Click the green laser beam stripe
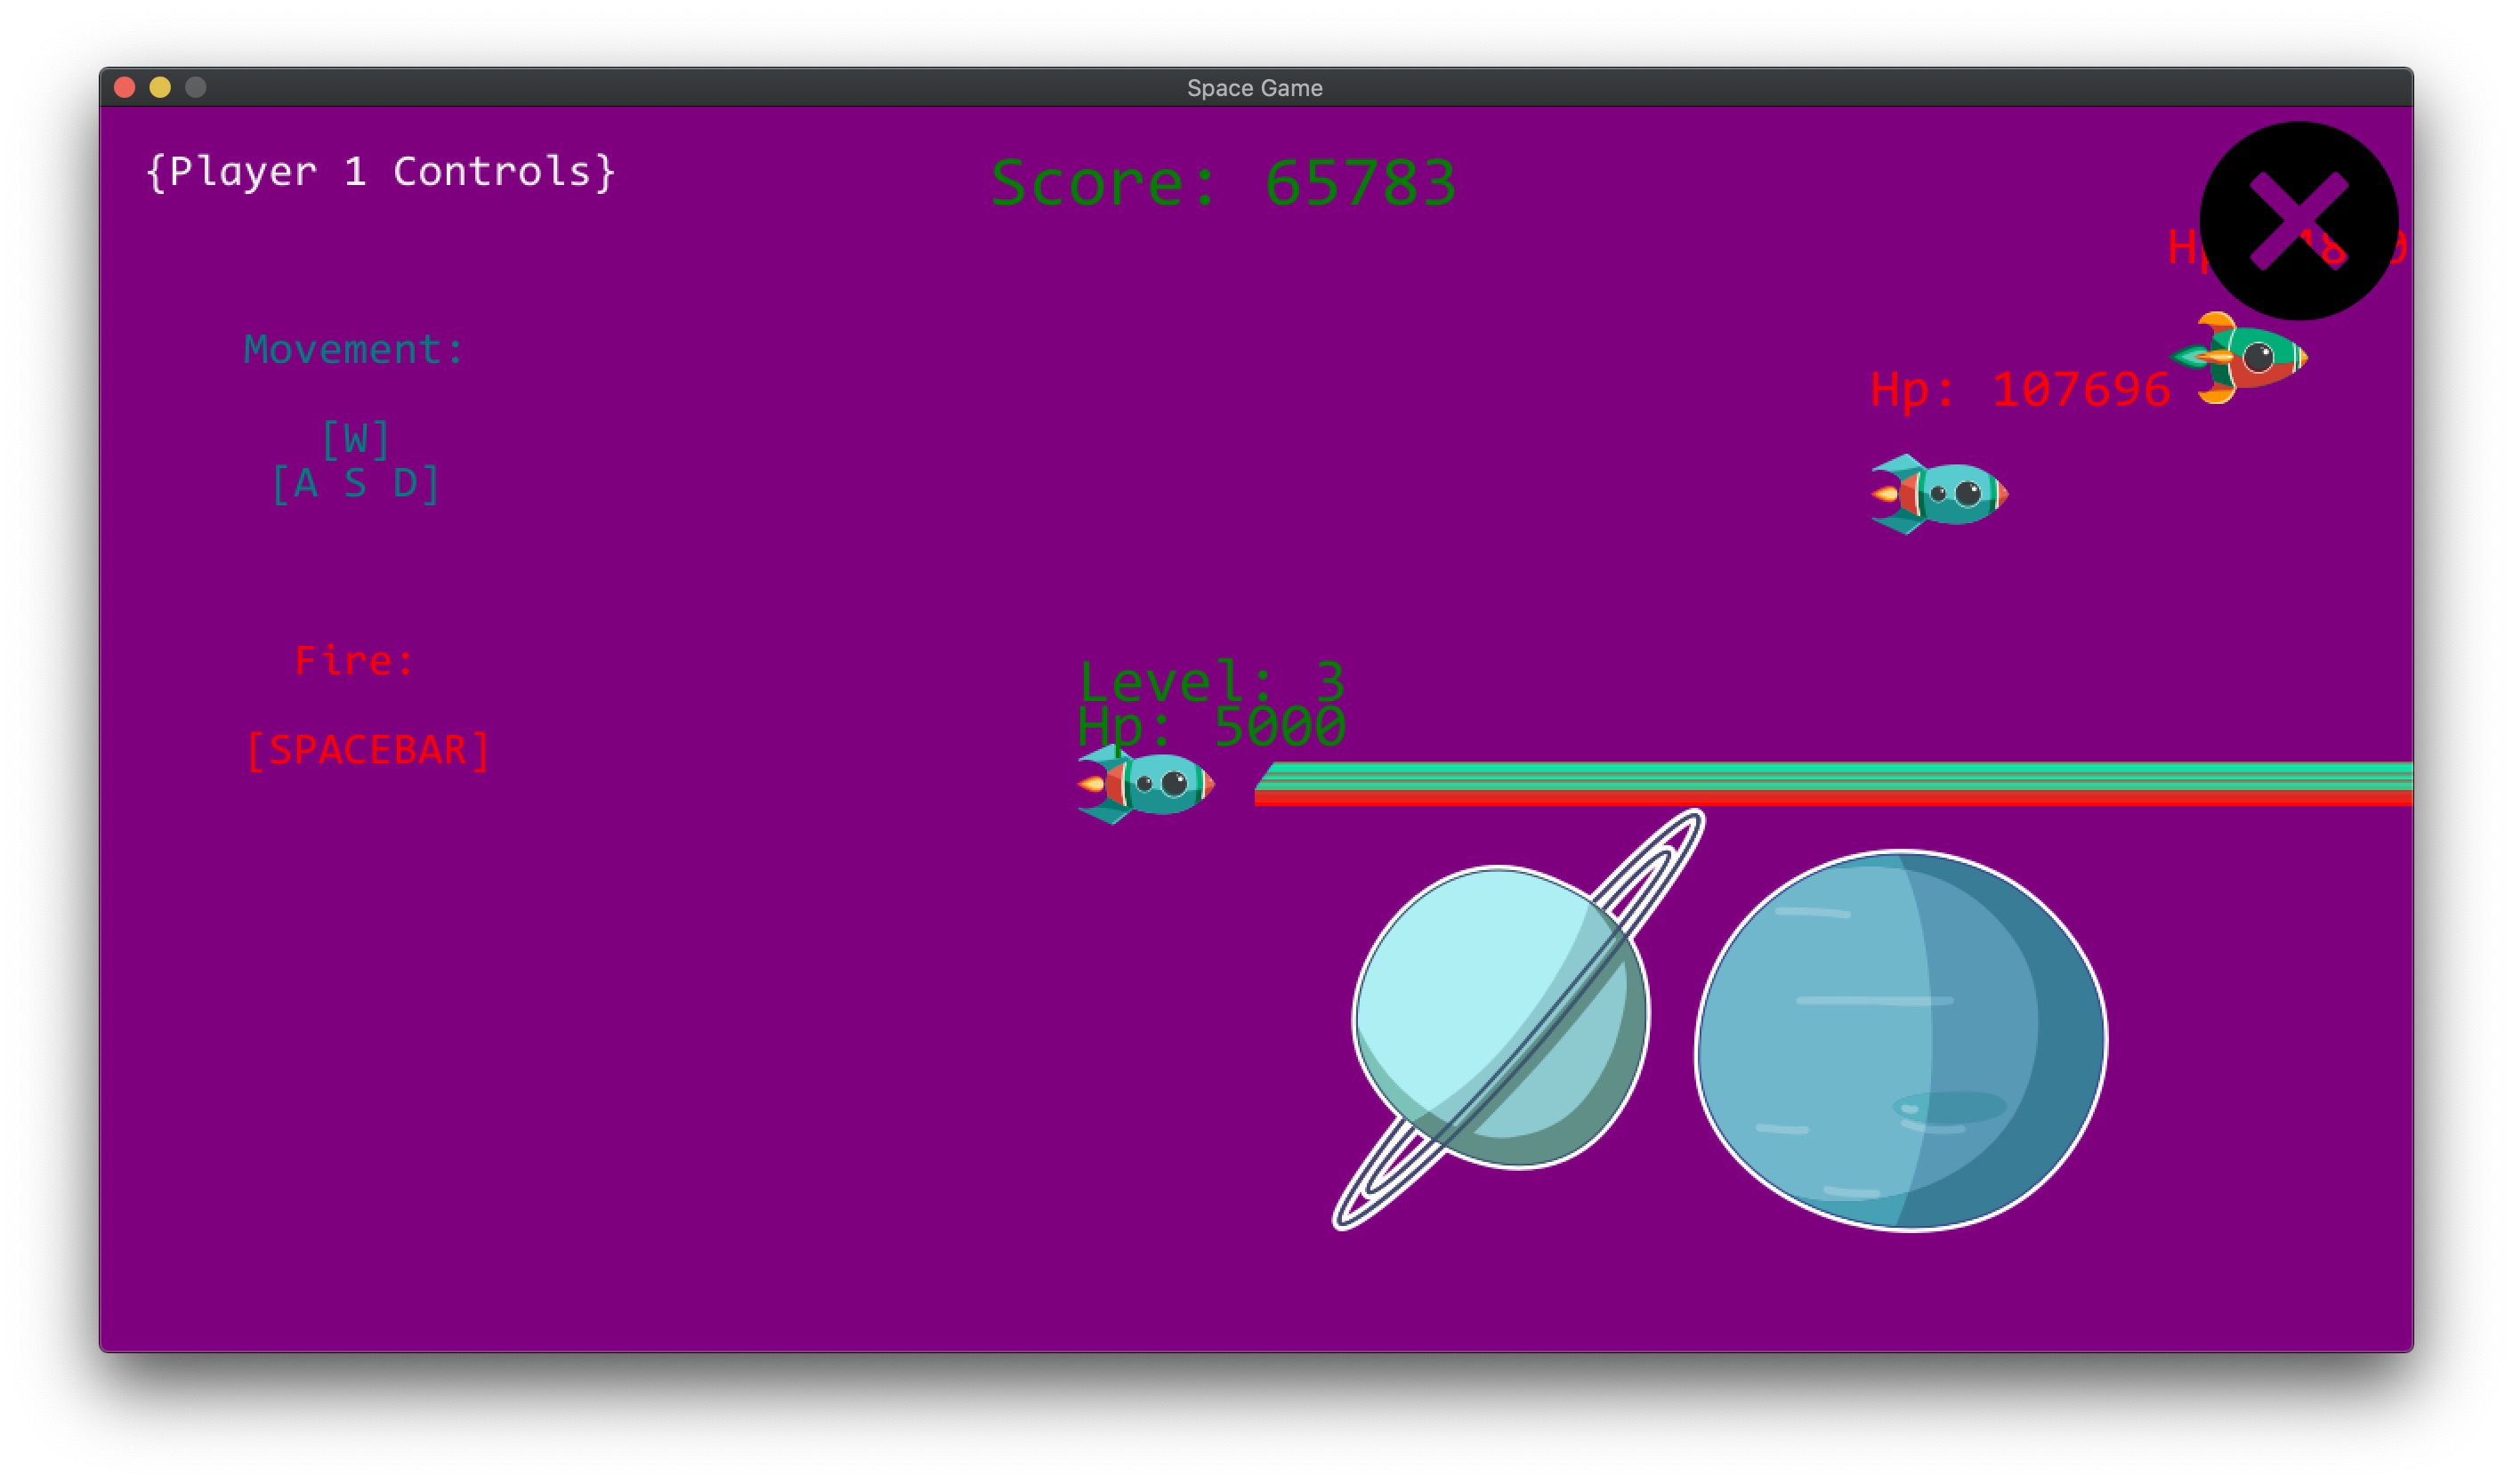The height and width of the screenshot is (1484, 2513). [x=1700, y=775]
